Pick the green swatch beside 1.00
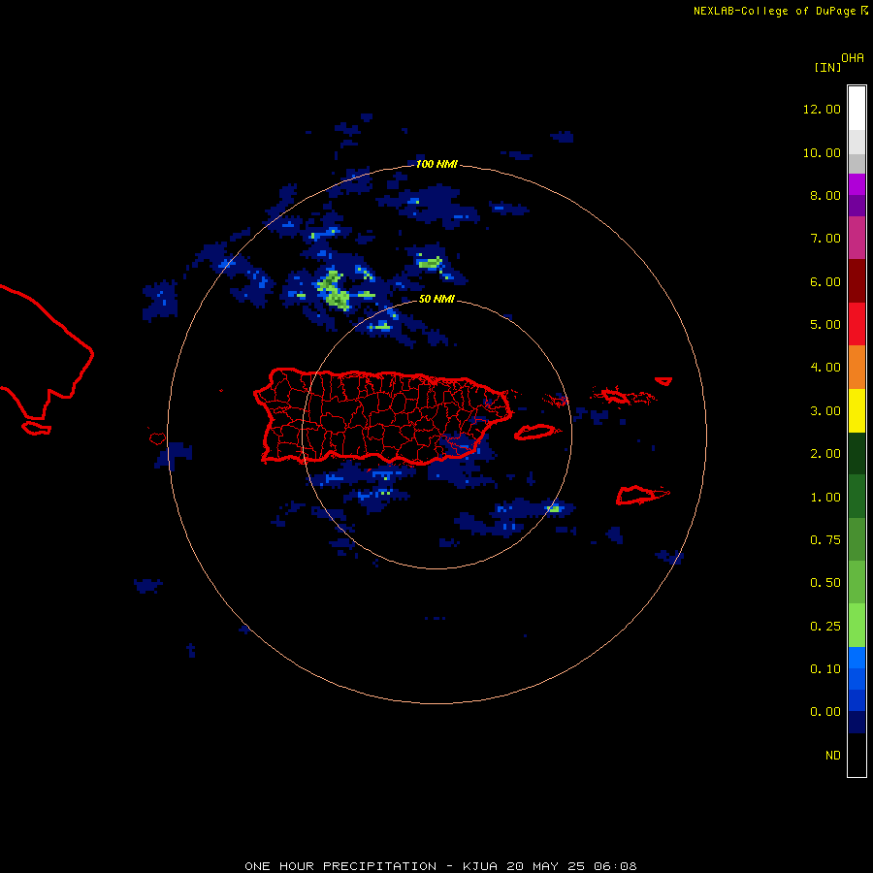The height and width of the screenshot is (873, 873). (857, 497)
